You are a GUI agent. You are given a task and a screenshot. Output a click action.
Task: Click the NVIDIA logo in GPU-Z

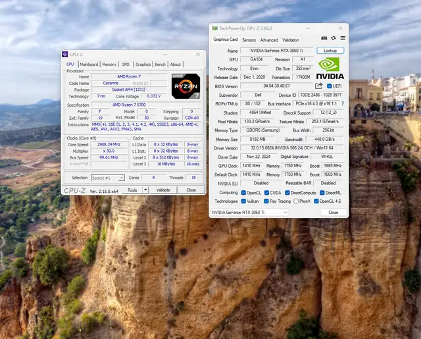click(x=330, y=68)
